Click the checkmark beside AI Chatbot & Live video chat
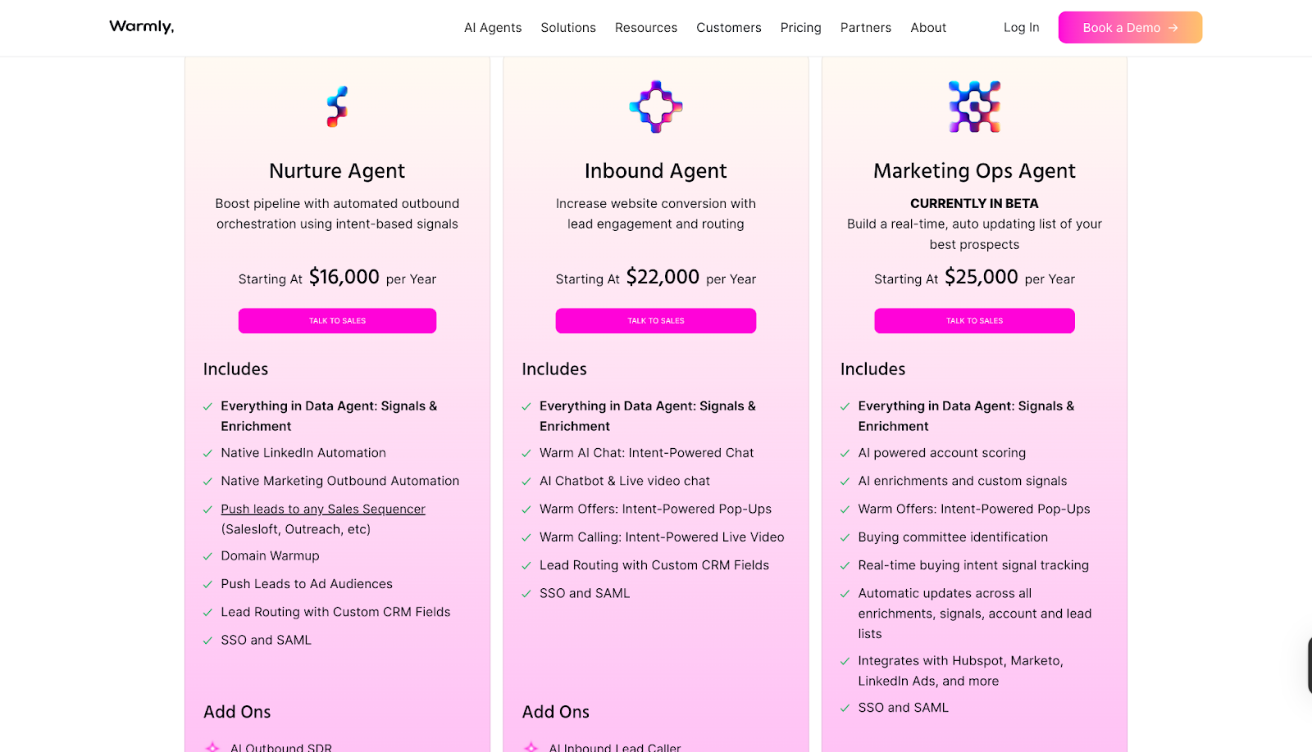This screenshot has height=752, width=1312. [526, 482]
